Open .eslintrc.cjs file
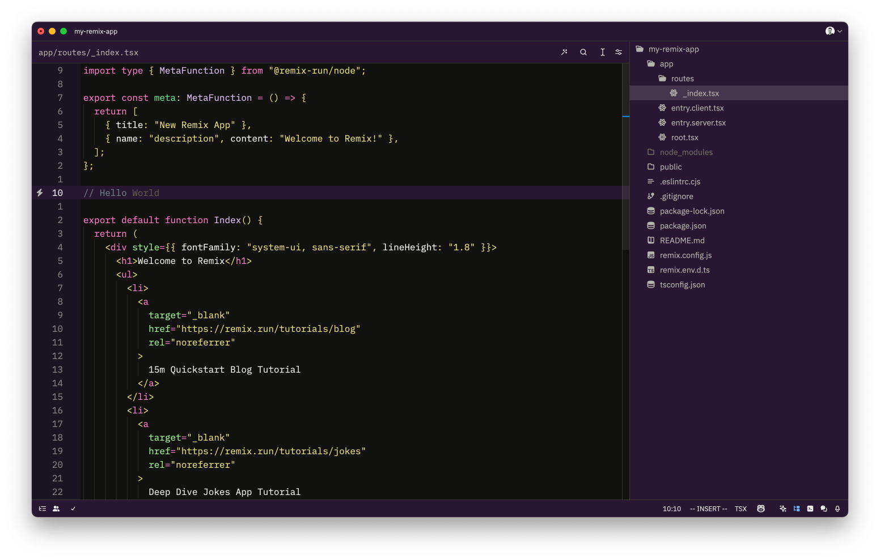880x559 pixels. (739, 182)
